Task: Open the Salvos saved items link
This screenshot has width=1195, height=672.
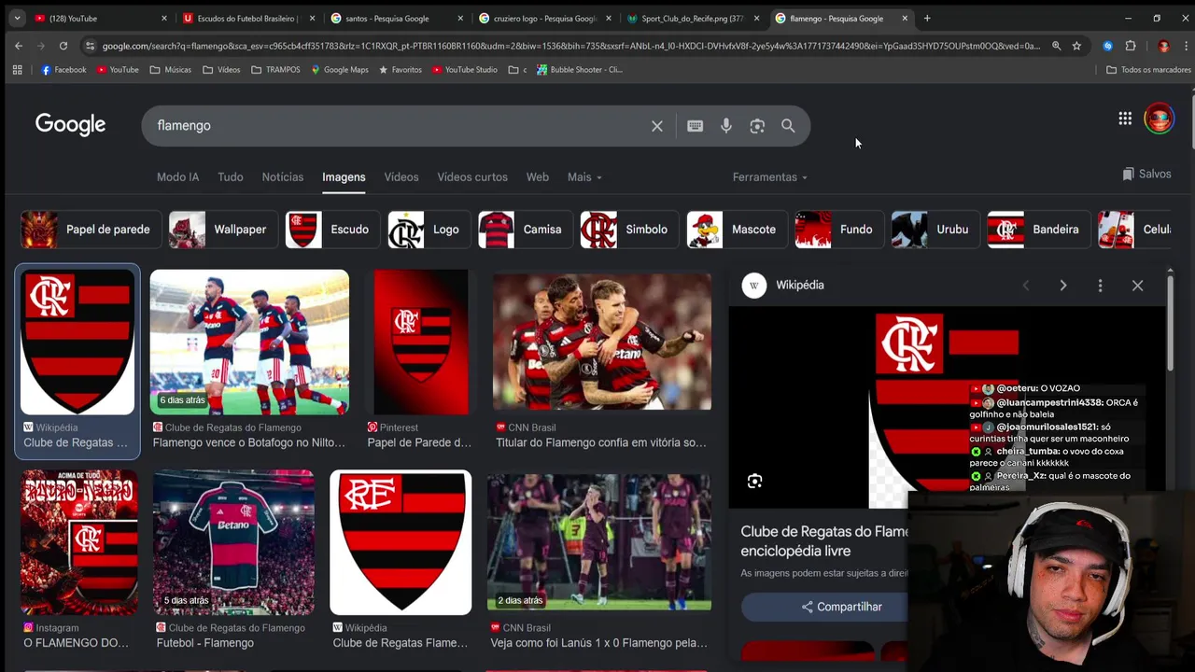Action: click(1146, 175)
